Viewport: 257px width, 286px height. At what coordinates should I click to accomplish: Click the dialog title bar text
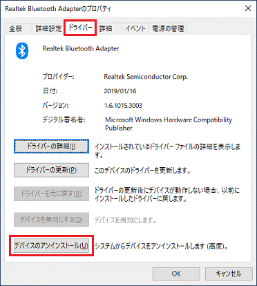click(x=58, y=9)
